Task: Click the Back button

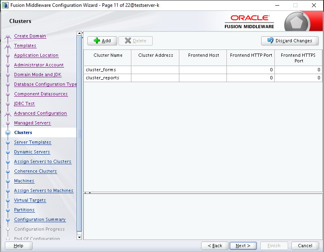Action: [x=215, y=246]
